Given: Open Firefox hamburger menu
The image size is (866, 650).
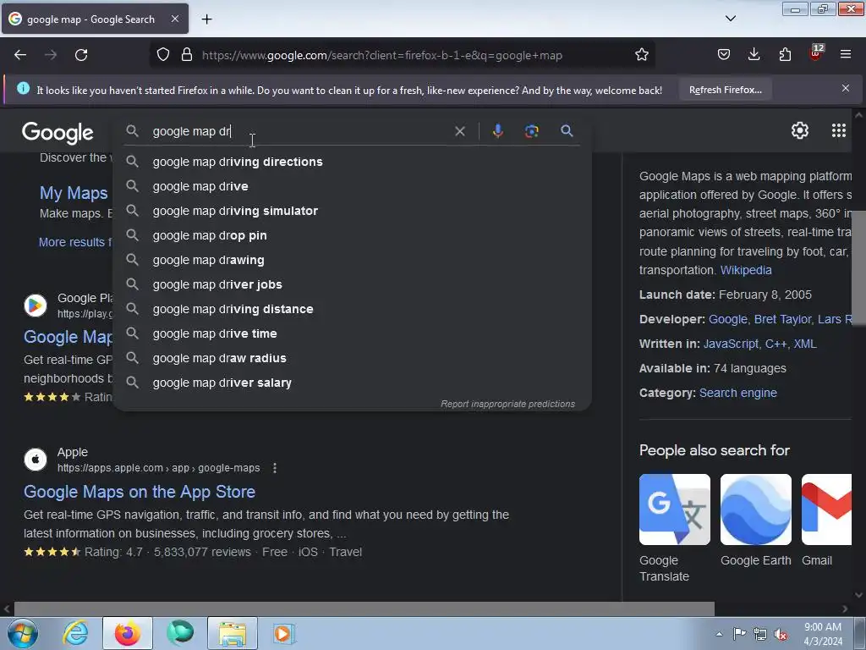Looking at the screenshot, I should [846, 55].
